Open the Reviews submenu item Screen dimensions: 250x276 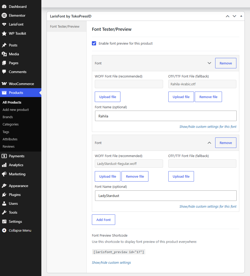pyautogui.click(x=8, y=146)
